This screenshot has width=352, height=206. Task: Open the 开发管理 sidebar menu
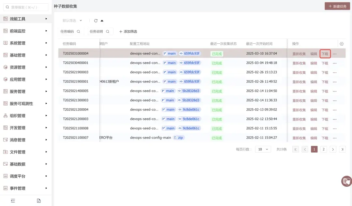pos(26,128)
